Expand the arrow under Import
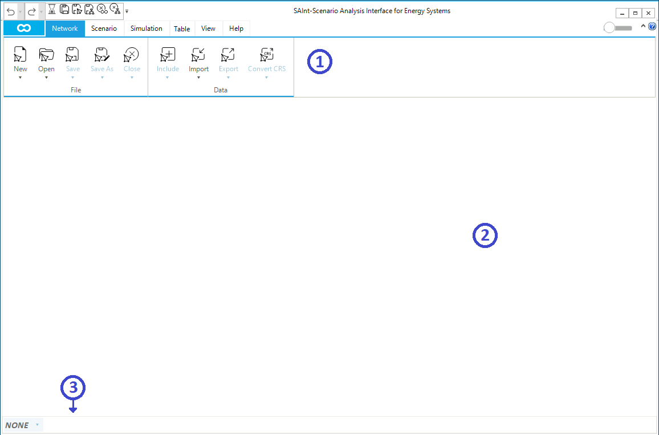659x435 pixels. tap(198, 78)
